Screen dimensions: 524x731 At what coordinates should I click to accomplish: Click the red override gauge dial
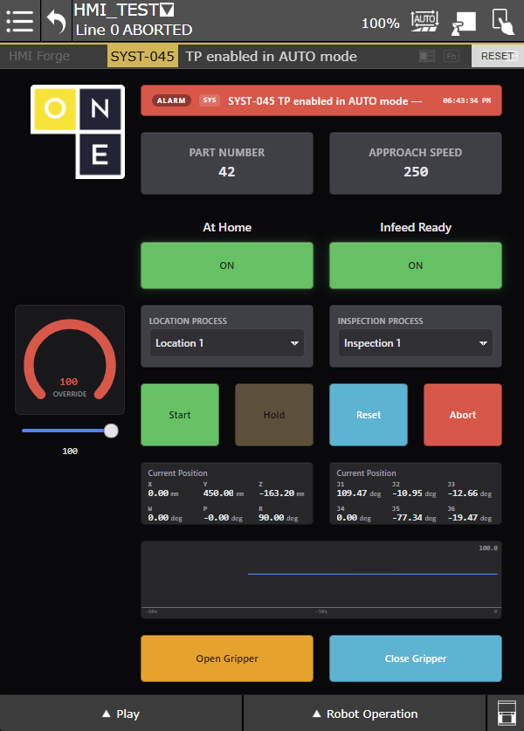coord(70,360)
